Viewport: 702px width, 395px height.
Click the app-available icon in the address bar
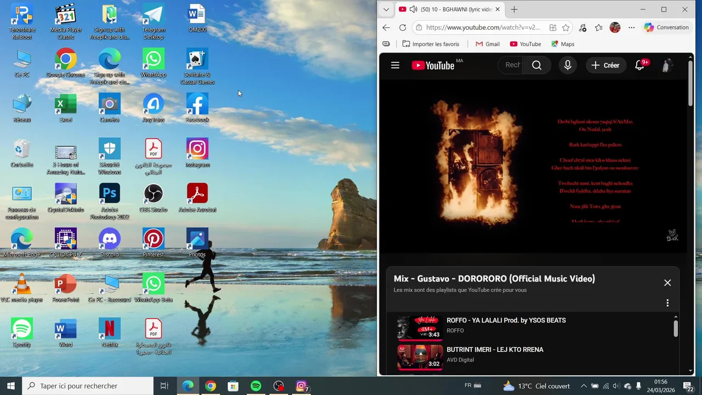point(553,27)
